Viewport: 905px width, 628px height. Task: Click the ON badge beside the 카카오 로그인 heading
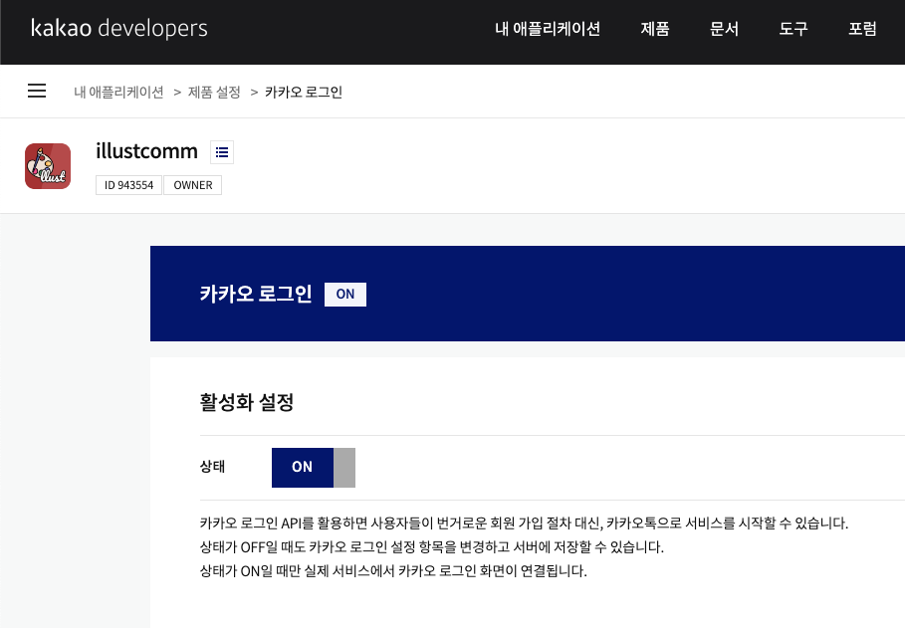[345, 295]
